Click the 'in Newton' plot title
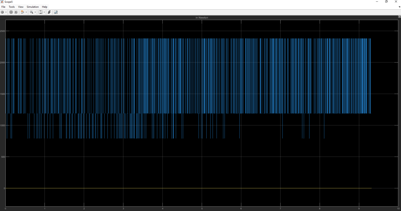401x211 pixels. click(202, 18)
